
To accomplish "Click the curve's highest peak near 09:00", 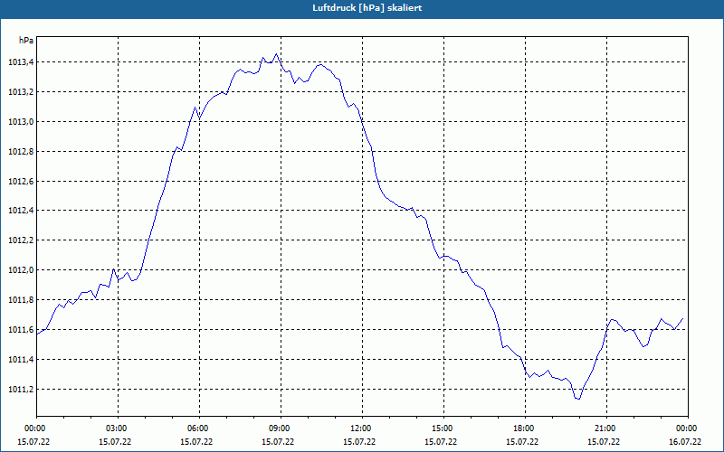I will tap(277, 54).
